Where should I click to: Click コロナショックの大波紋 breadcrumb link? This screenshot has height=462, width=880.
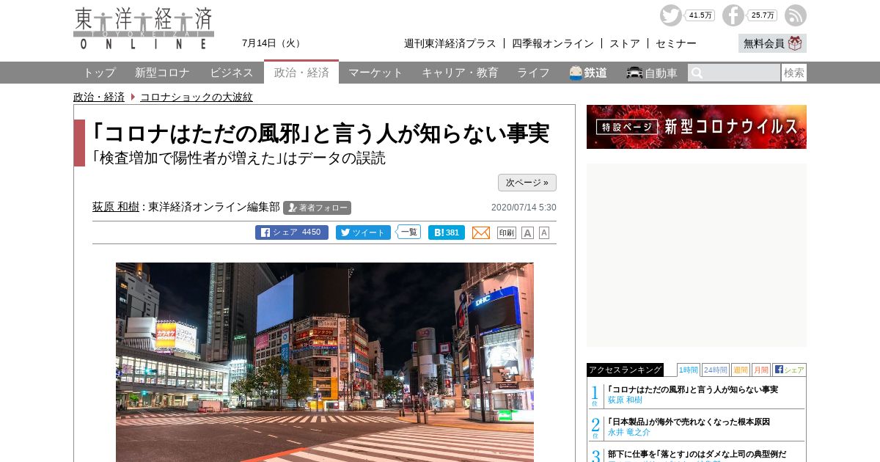pyautogui.click(x=197, y=97)
